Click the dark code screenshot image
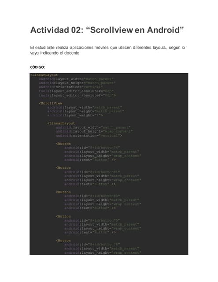Screen dimensions: 218x282 coord(109,164)
